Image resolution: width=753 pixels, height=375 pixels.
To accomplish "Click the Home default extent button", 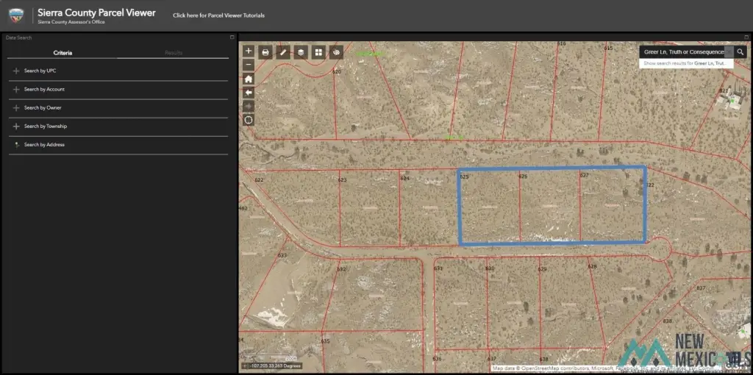I will pos(249,79).
